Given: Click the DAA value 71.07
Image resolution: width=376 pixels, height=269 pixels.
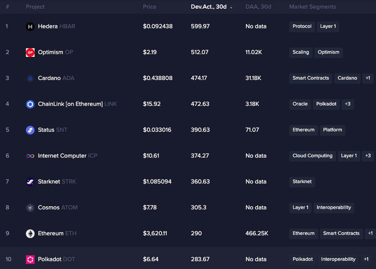Looking at the screenshot, I should [x=252, y=130].
